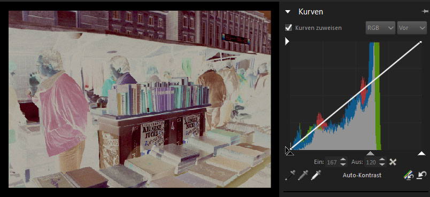Viewport: 430px width, 197px height.
Task: Click the reset all channels icon
Action: [409, 175]
